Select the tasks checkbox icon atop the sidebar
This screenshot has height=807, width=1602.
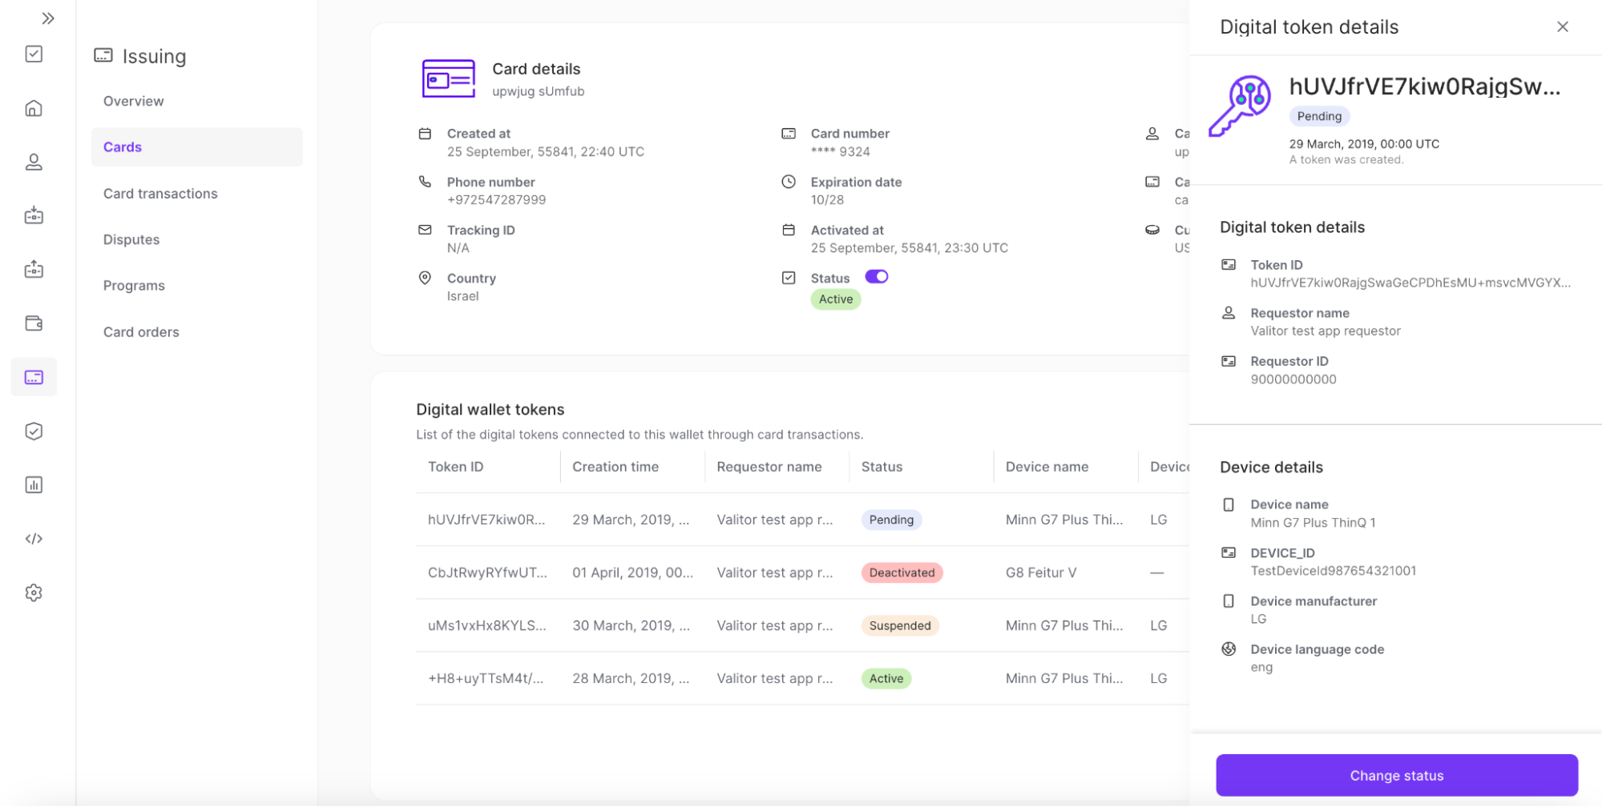pyautogui.click(x=34, y=54)
